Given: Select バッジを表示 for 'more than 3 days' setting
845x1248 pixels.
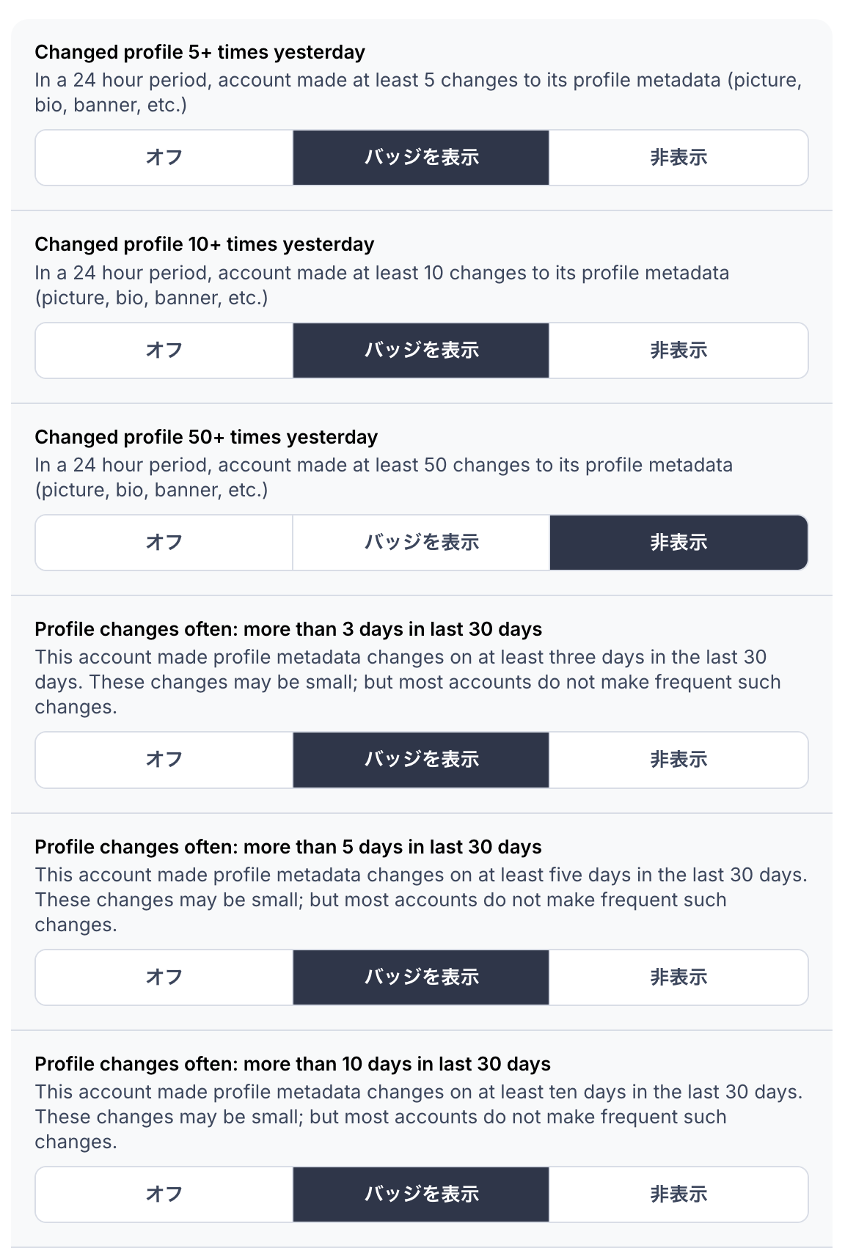Looking at the screenshot, I should point(421,760).
